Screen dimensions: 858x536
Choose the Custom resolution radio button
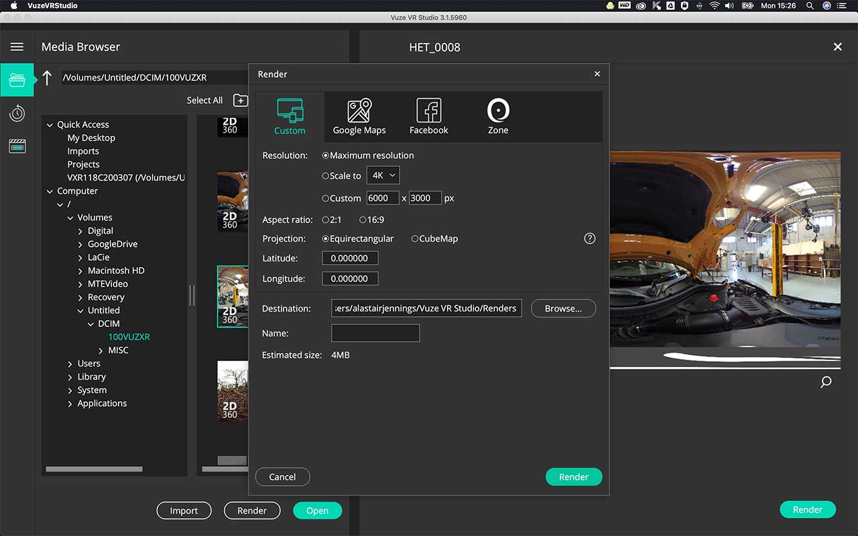[326, 198]
